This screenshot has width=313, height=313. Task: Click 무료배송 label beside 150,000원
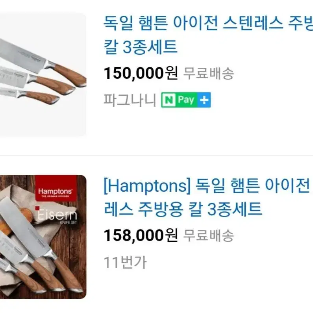[x=208, y=73]
